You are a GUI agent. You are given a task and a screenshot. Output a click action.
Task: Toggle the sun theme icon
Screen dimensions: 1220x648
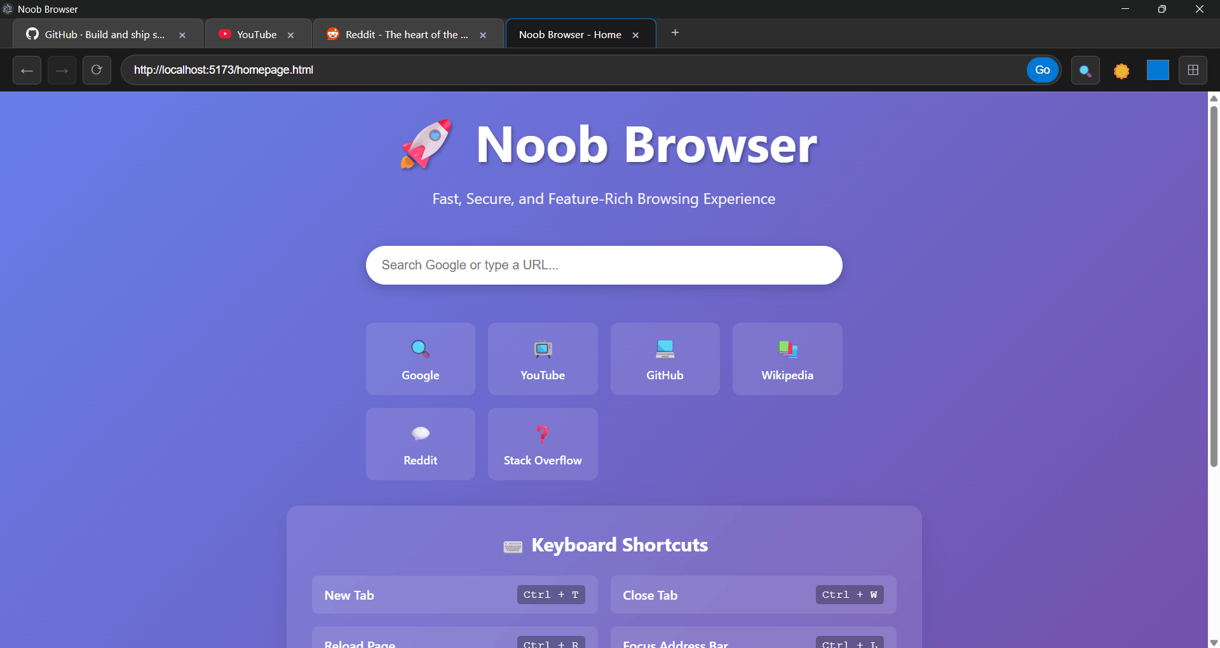tap(1122, 71)
